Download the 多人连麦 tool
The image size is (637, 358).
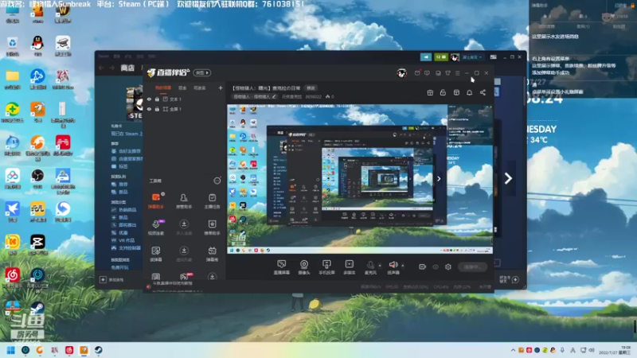(184, 228)
